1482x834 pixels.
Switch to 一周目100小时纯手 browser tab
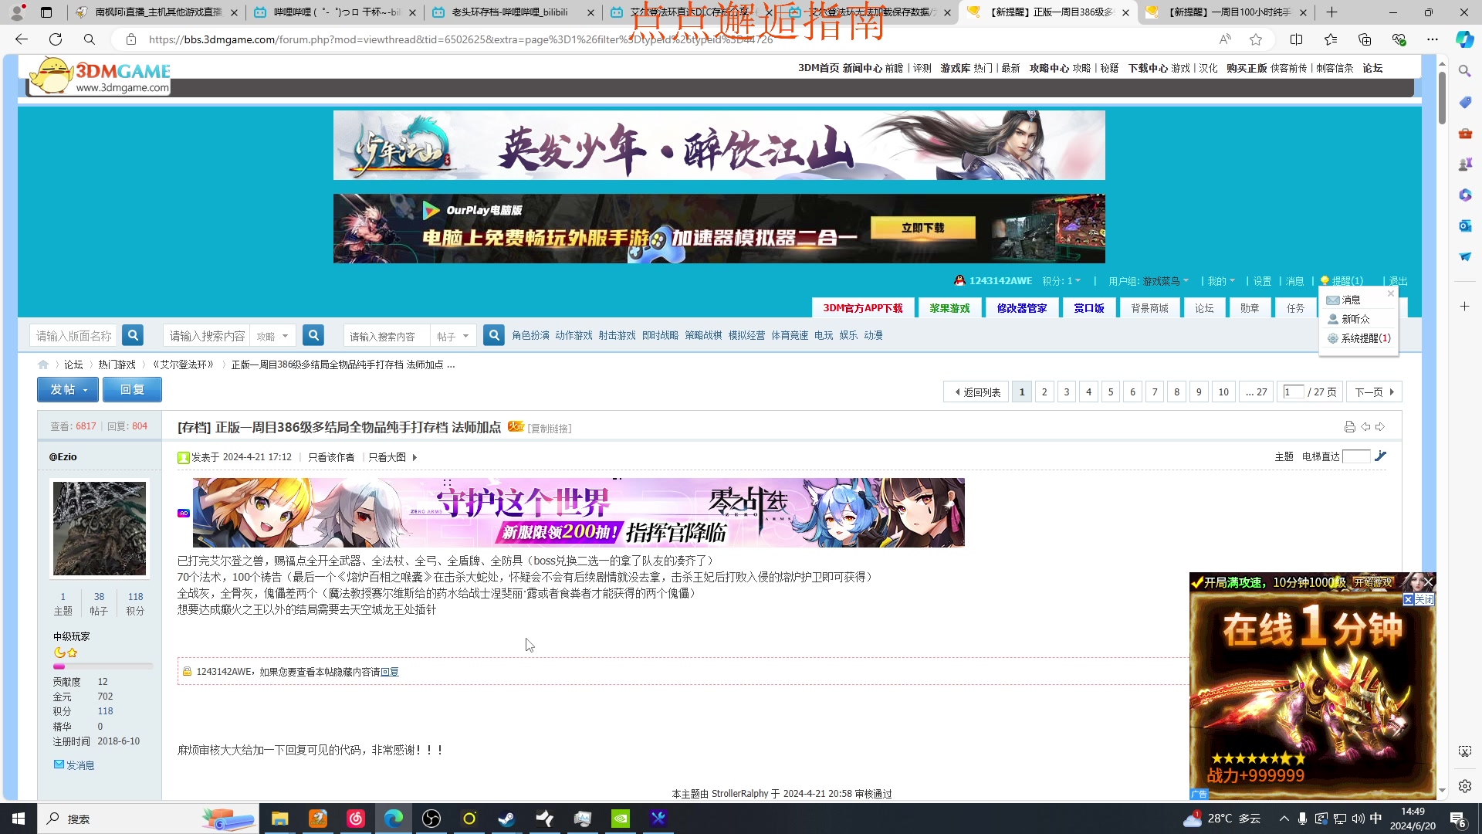[1227, 12]
